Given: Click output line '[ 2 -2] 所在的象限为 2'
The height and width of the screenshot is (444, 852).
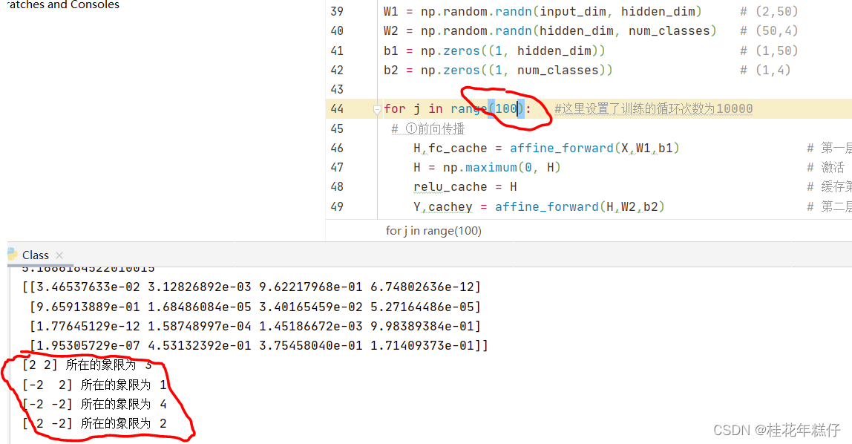Looking at the screenshot, I should pyautogui.click(x=94, y=424).
